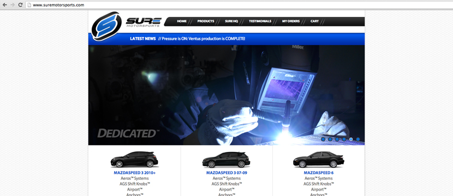Image resolution: width=453 pixels, height=196 pixels.
Task: Open the MAZDASPEED 3 07-09 heading link
Action: pos(226,173)
